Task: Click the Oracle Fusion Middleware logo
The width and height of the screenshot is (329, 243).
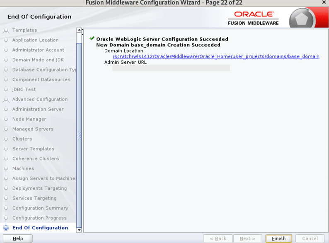Action: (253, 18)
